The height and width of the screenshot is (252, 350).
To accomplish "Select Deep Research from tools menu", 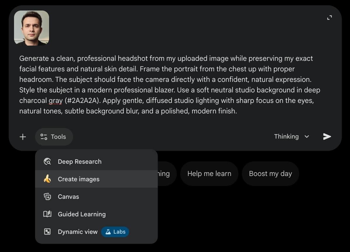I will click(79, 162).
